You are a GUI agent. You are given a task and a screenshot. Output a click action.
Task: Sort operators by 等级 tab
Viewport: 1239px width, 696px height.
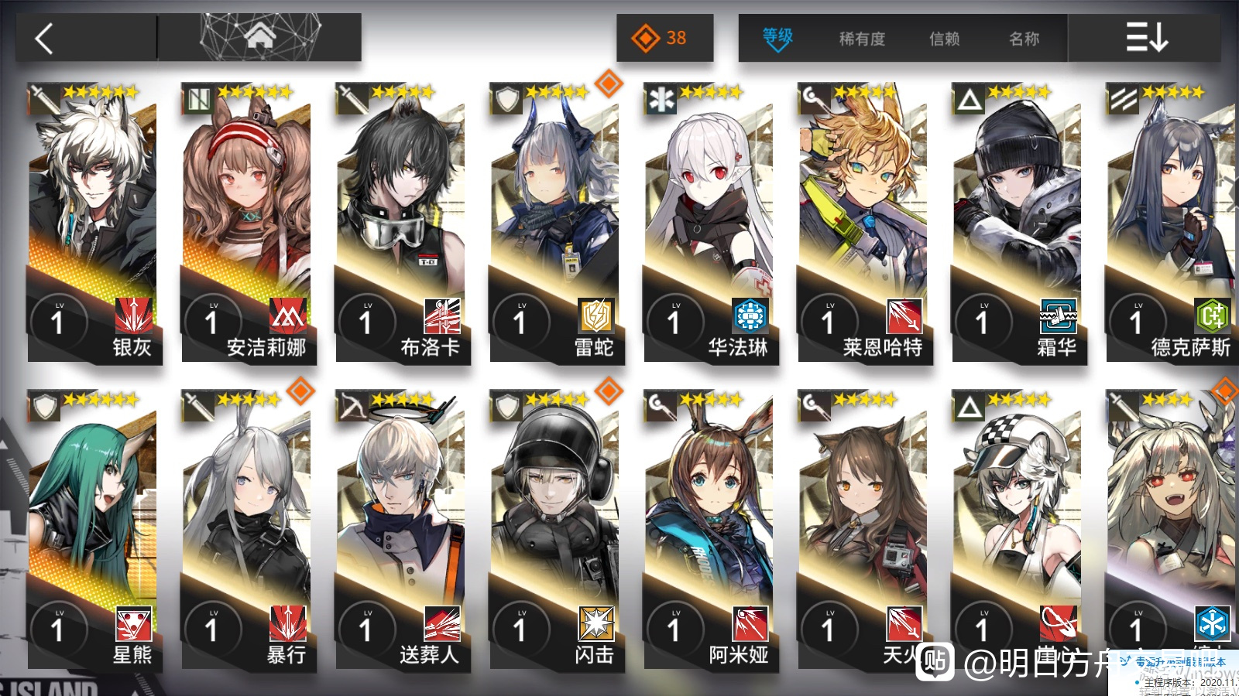click(777, 38)
